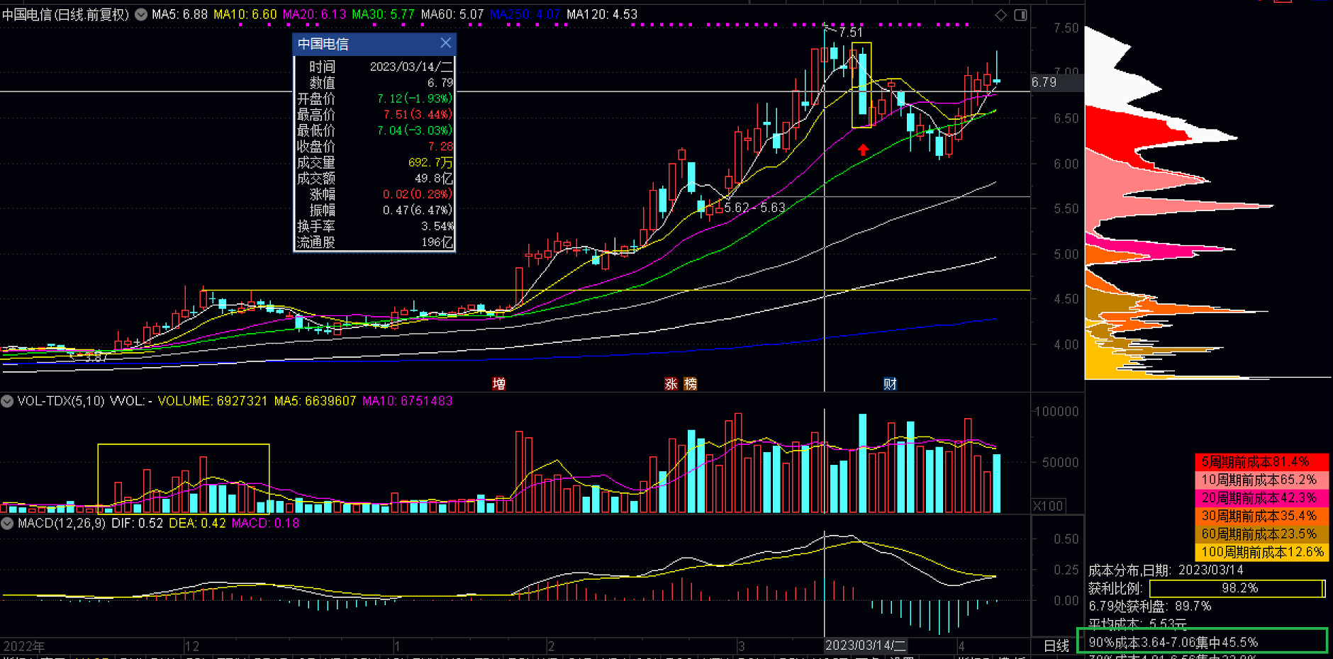Toggle the side panel layout icon
The image size is (1333, 659).
tap(1020, 15)
